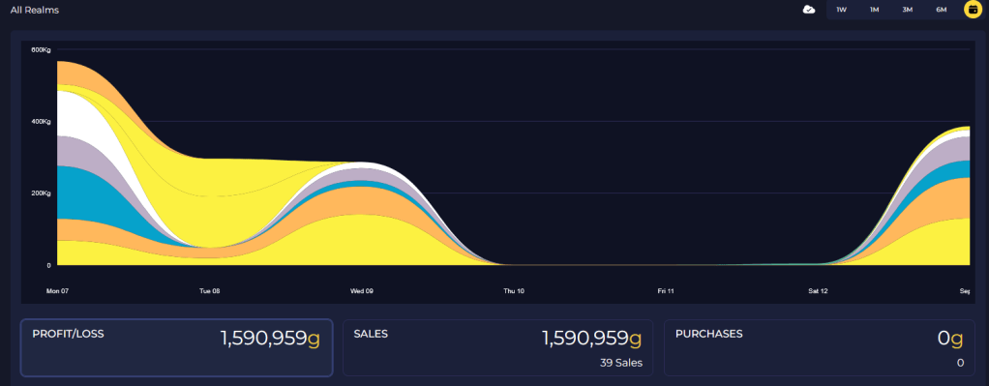Select the 1M time range
Viewport: 989px width, 386px height.
[x=874, y=10]
